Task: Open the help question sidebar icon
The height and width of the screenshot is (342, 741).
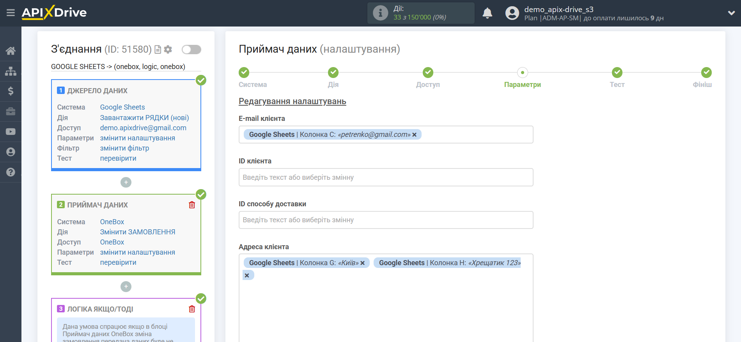Action: [11, 172]
